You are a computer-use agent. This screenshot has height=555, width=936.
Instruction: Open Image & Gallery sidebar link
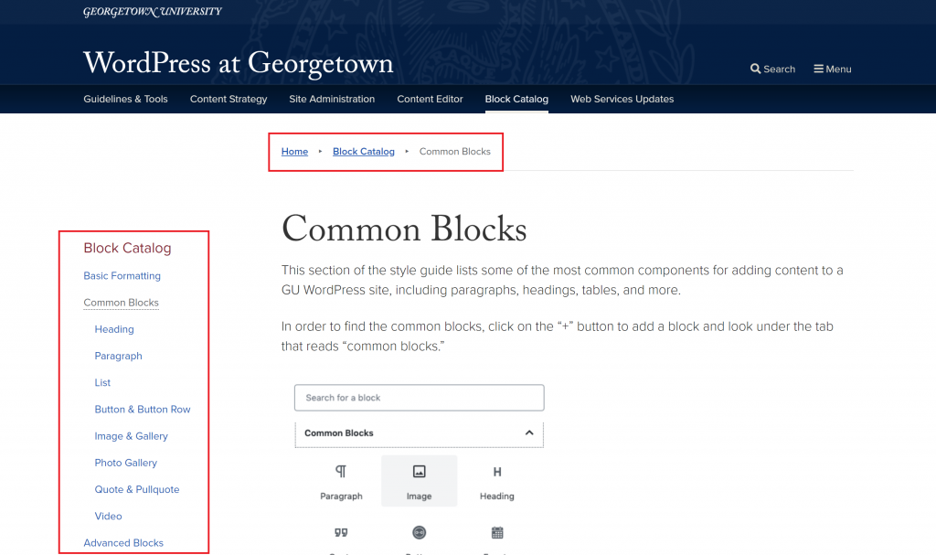pyautogui.click(x=132, y=436)
